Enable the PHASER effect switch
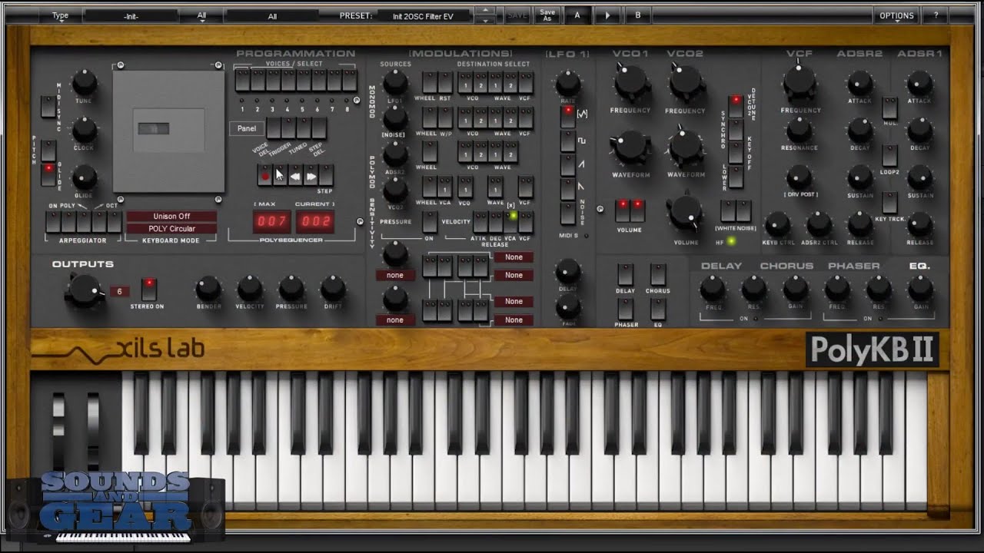This screenshot has height=553, width=984. [625, 309]
